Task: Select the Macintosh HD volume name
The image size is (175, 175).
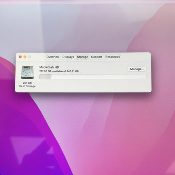Action: pos(49,67)
